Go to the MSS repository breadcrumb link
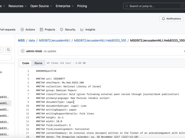 21,41
